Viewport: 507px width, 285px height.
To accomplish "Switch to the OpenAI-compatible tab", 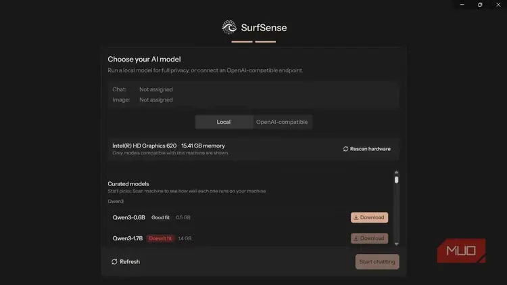I will 282,122.
